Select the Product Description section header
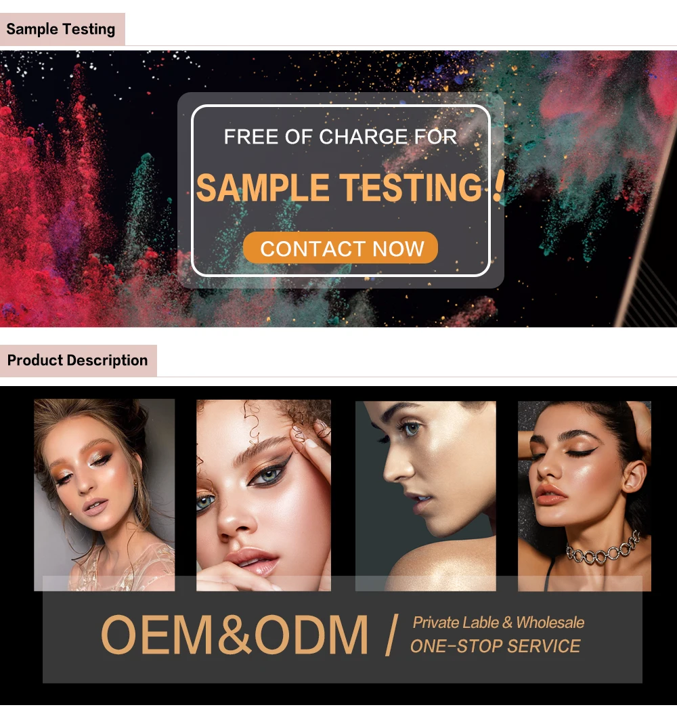The image size is (677, 720). tap(78, 360)
